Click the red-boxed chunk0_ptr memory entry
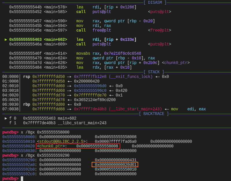This screenshot has height=181, width=231. tap(78, 146)
